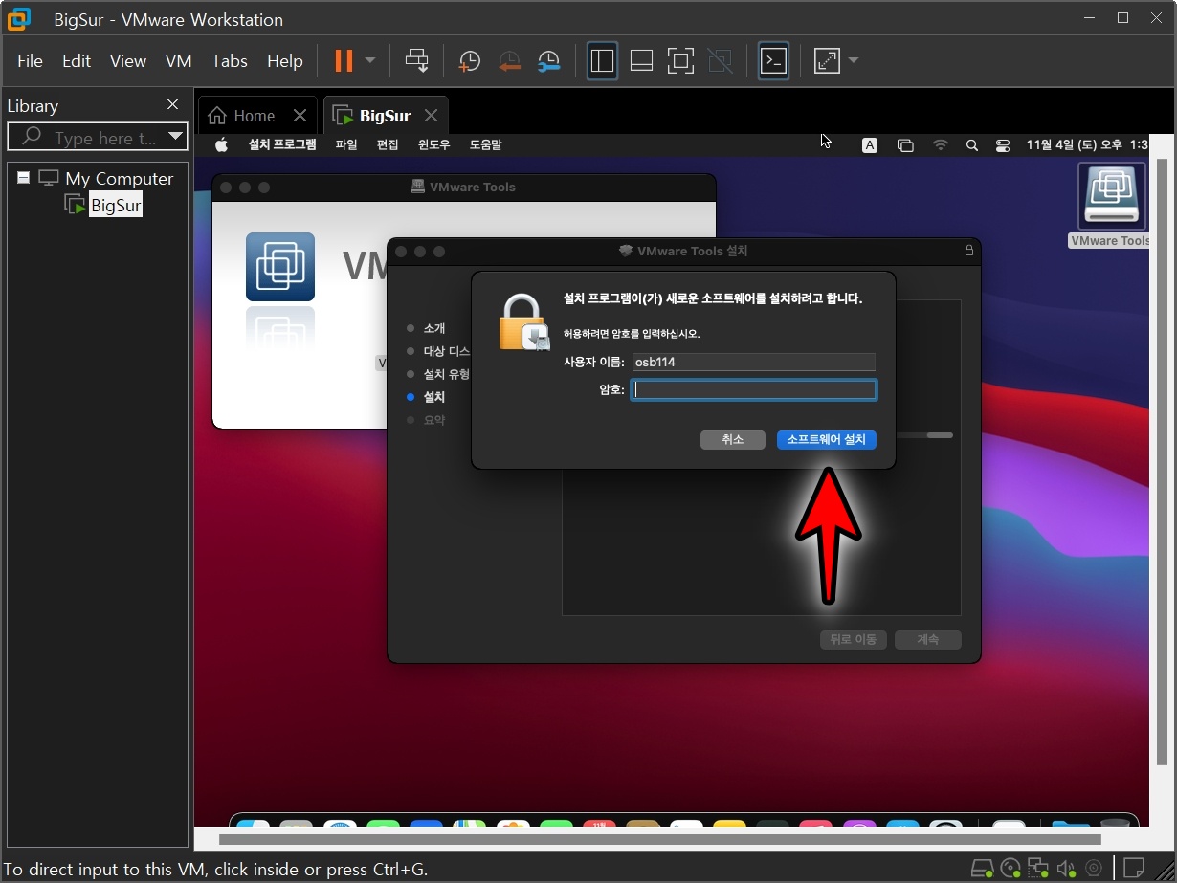The height and width of the screenshot is (883, 1177).
Task: Open the VM menu
Action: [179, 61]
